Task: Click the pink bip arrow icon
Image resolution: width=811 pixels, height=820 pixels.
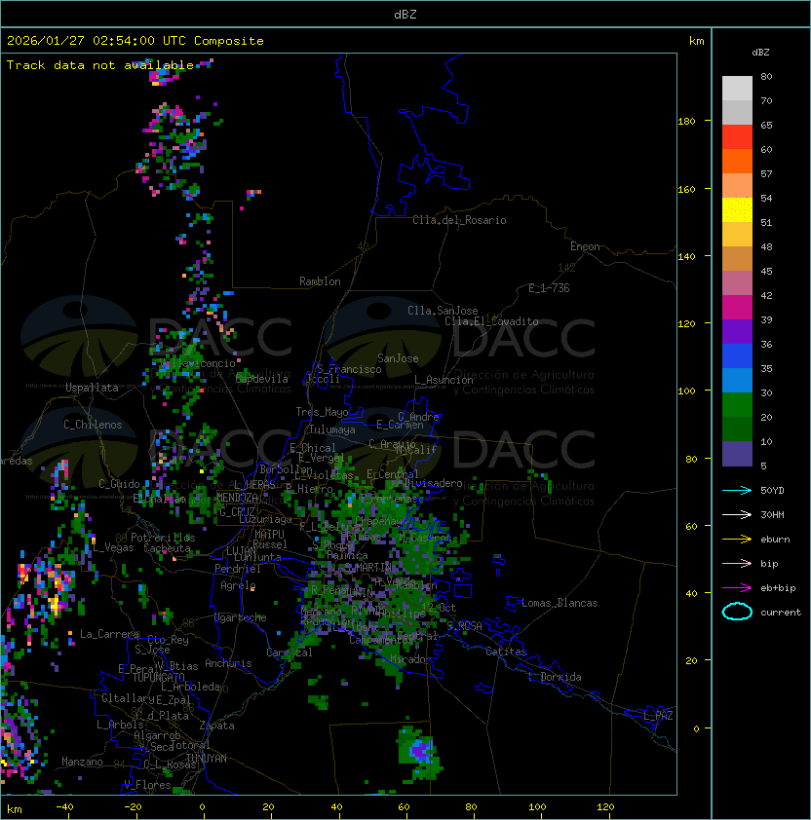Action: click(x=737, y=564)
